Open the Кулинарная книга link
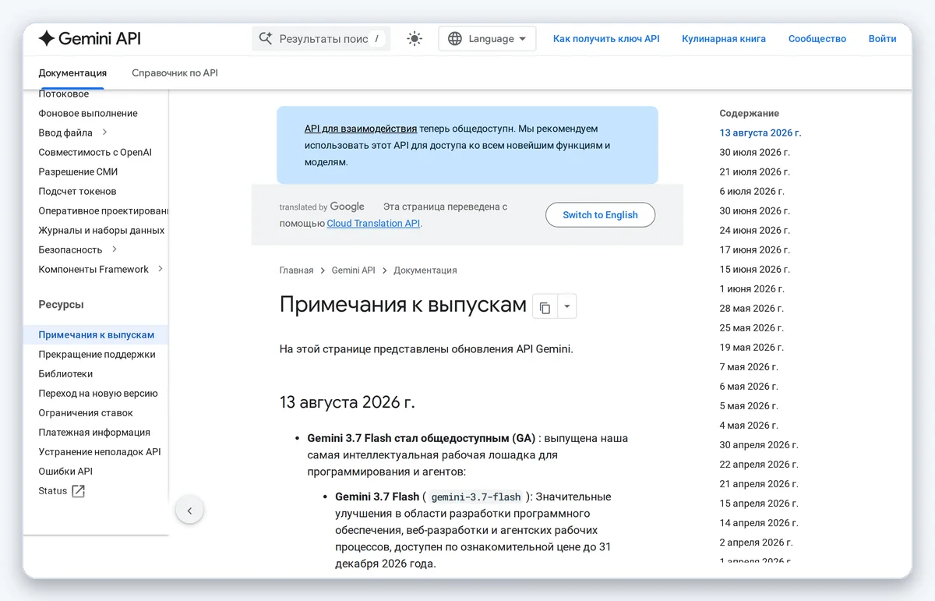 [724, 39]
